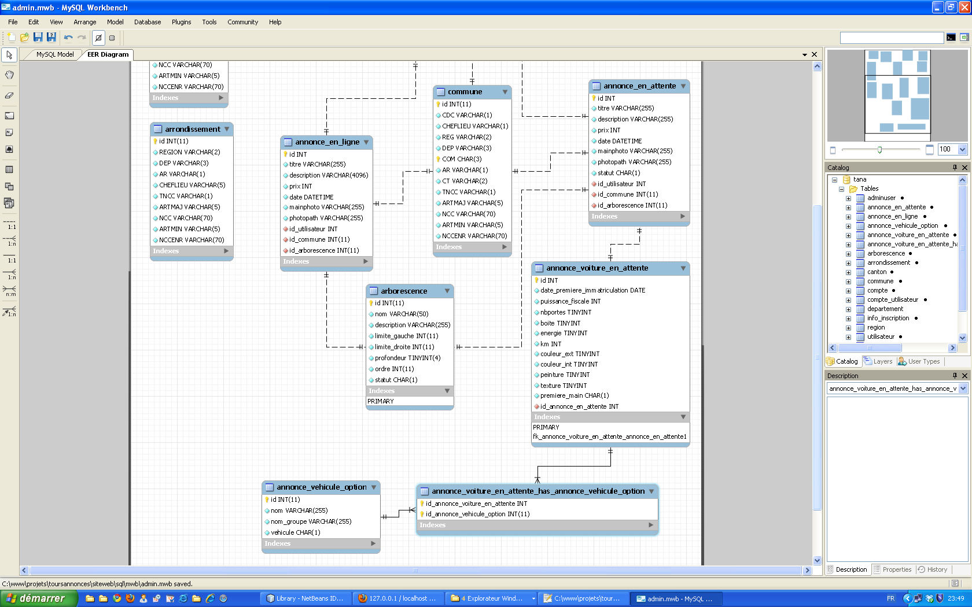The image size is (972, 607).
Task: Save the model with the floppy disk icon
Action: (38, 38)
